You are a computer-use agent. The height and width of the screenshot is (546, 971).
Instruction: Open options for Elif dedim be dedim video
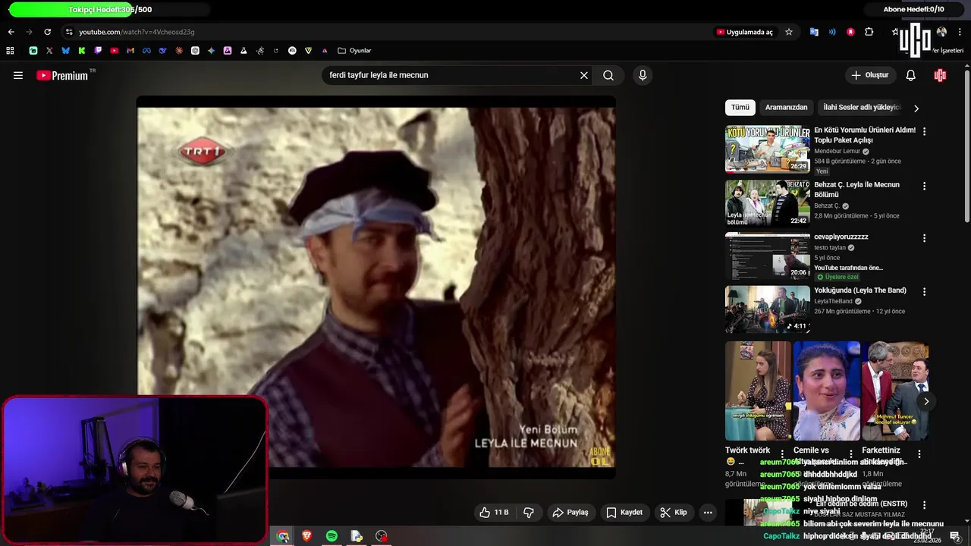(x=924, y=505)
